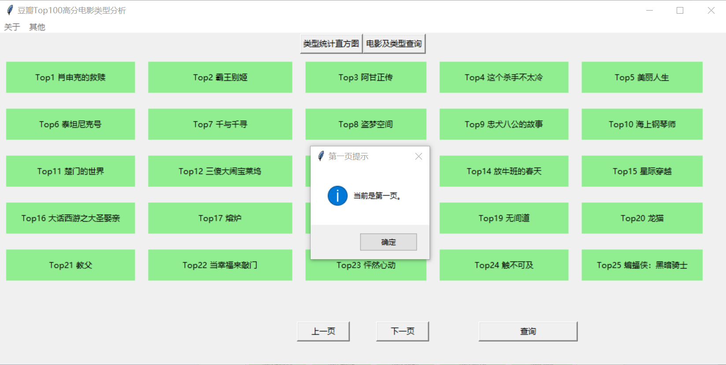This screenshot has width=726, height=365.
Task: Select Top8 盗梦空间
Action: pos(366,124)
